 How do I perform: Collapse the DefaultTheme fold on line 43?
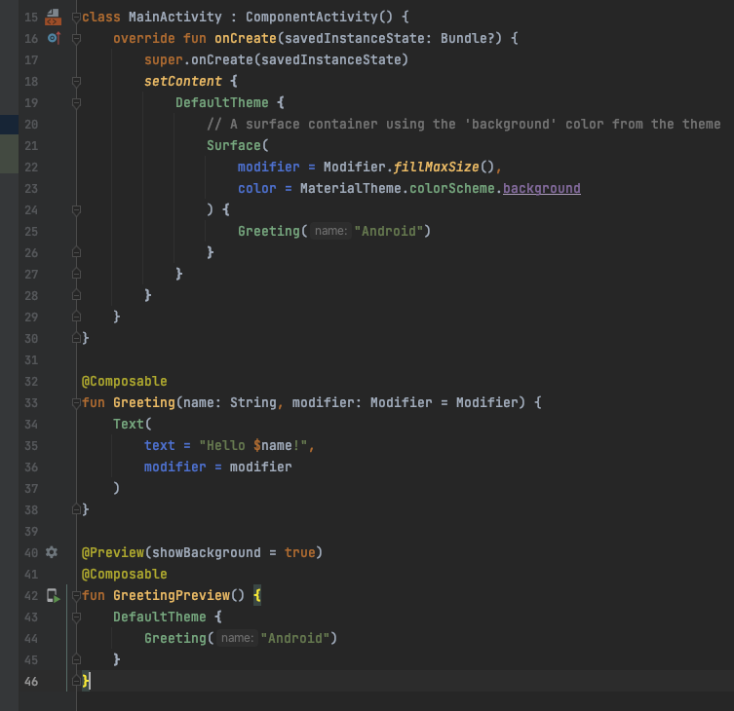[76, 617]
